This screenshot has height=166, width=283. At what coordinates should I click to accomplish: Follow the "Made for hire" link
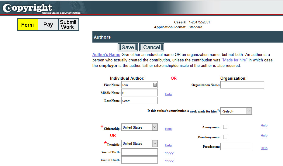click(x=234, y=60)
